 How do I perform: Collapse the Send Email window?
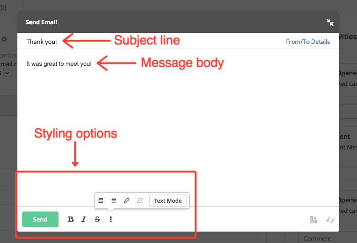tap(330, 22)
